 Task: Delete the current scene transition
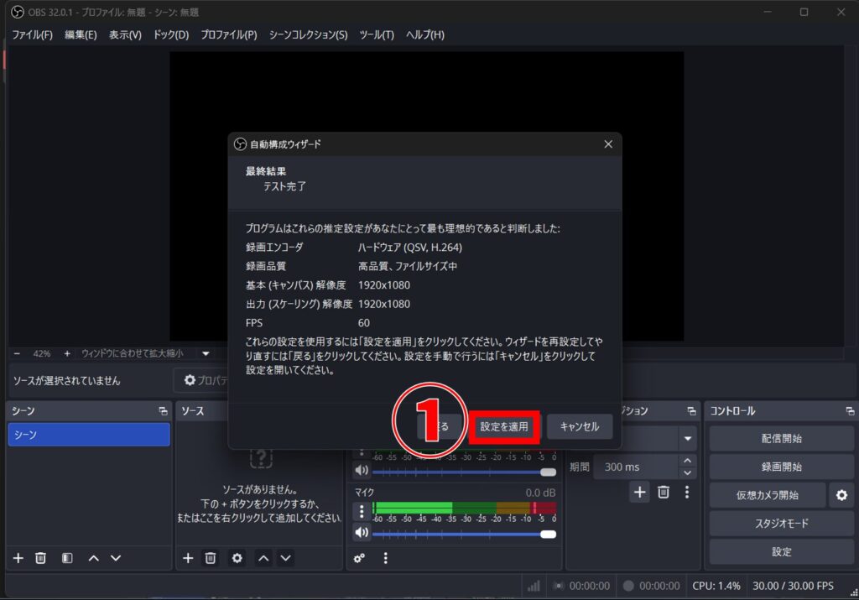click(664, 493)
